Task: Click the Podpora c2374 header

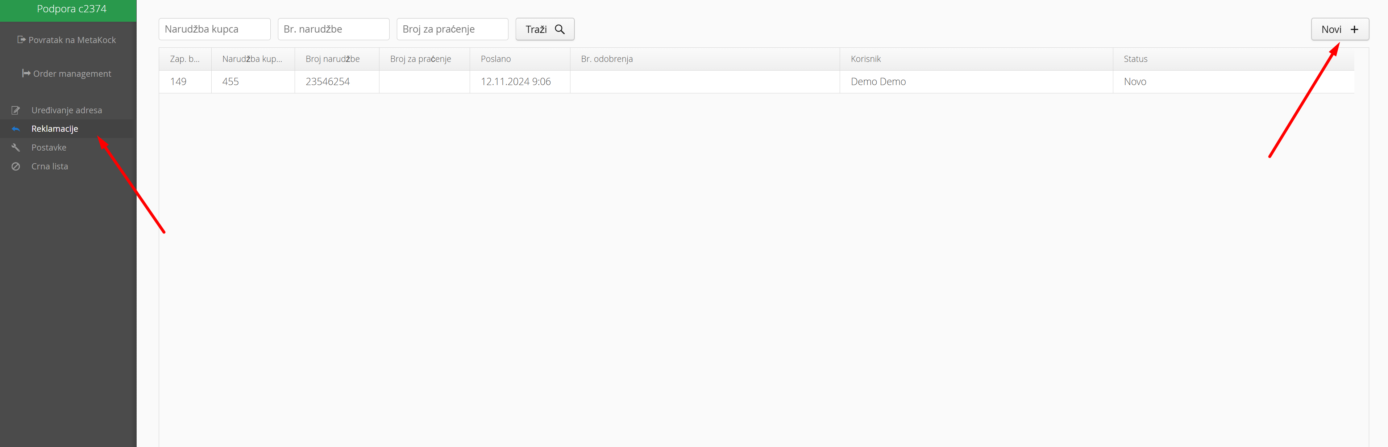Action: 71,9
